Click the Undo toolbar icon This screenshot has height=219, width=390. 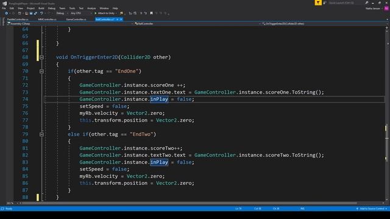(41, 13)
